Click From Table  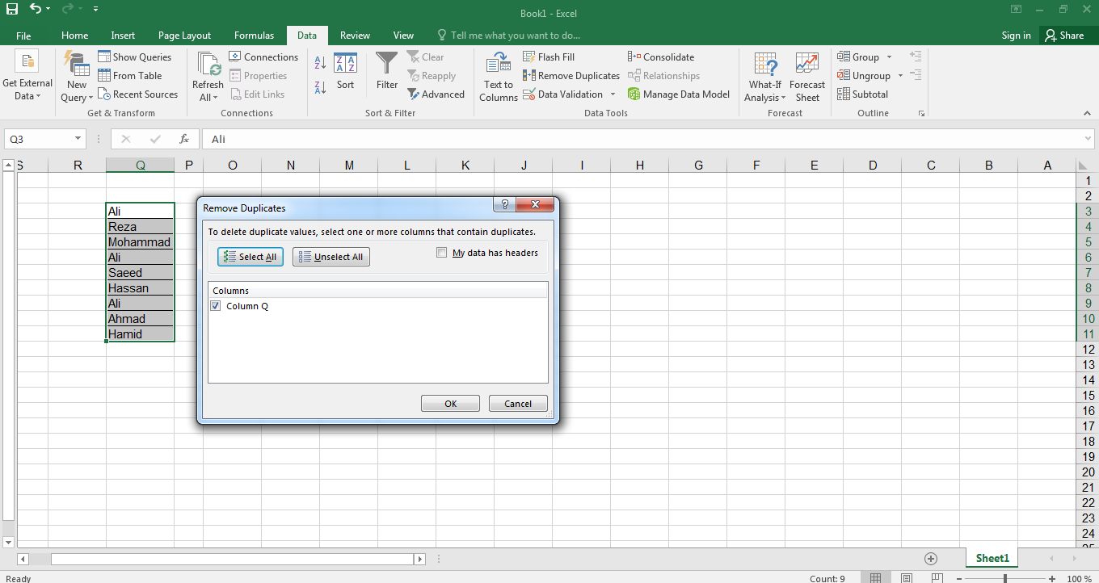pyautogui.click(x=130, y=76)
